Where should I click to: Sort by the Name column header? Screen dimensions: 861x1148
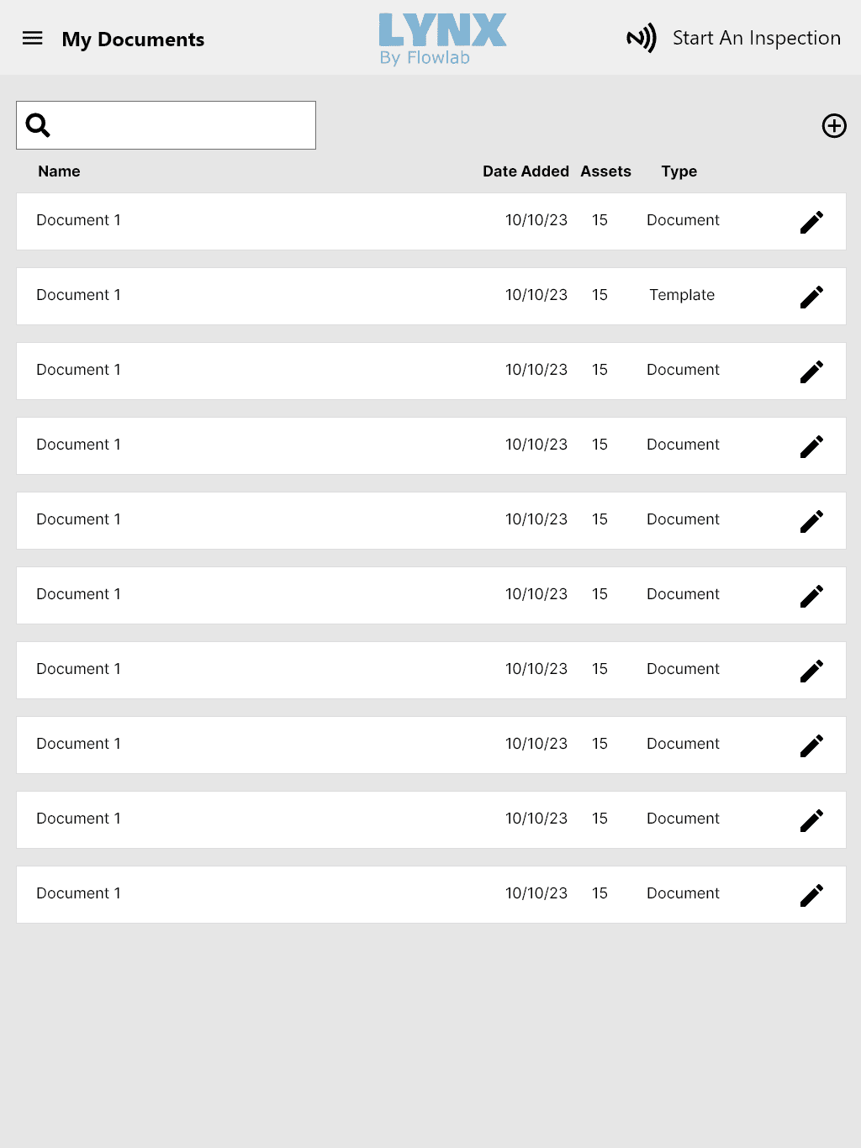[59, 171]
